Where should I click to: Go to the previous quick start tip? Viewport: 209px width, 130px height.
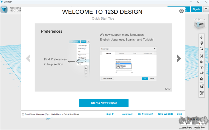28,58
